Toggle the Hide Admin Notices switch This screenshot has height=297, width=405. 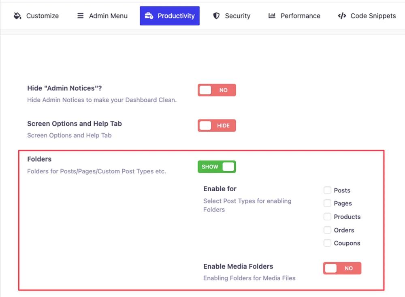[x=217, y=90]
